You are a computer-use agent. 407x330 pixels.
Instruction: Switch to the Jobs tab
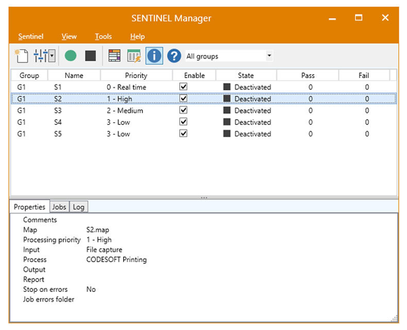[x=59, y=207]
